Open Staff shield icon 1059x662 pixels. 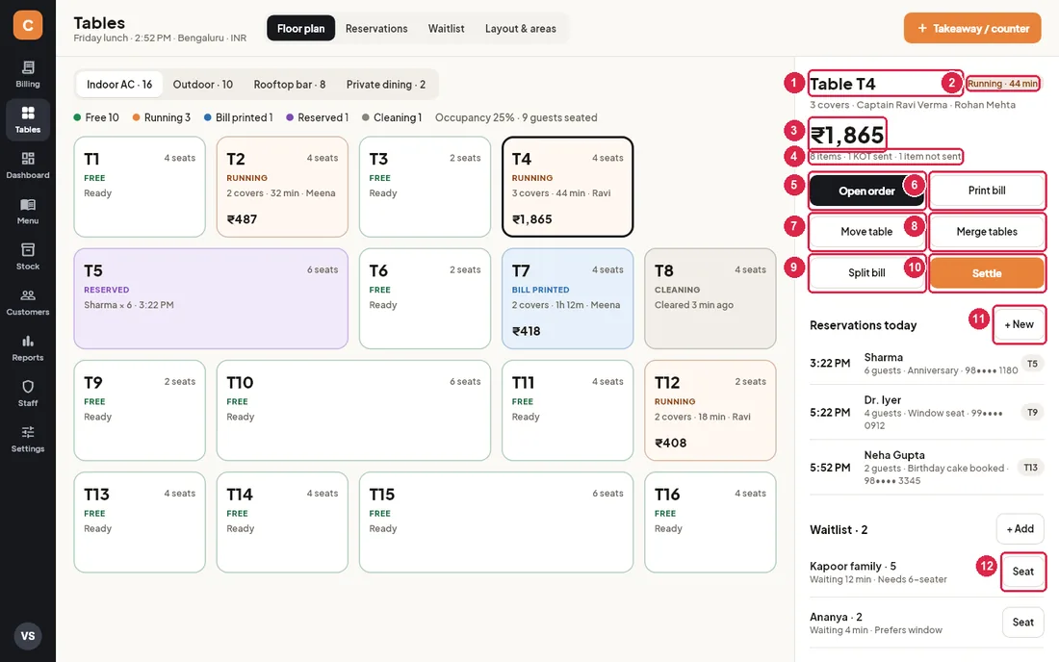point(28,394)
